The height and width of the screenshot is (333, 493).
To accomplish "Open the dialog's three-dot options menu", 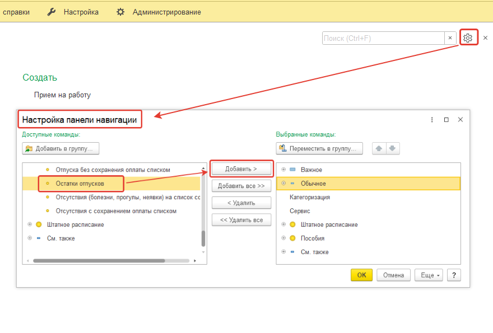I will 432,120.
